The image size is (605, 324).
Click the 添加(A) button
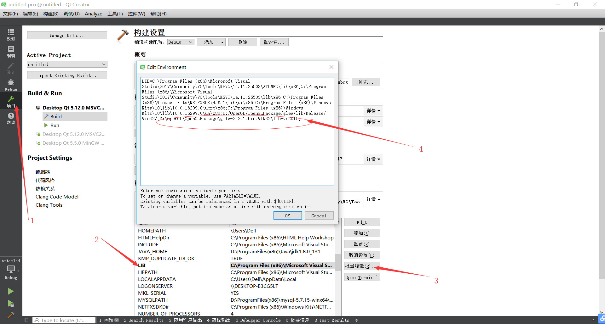coord(362,233)
